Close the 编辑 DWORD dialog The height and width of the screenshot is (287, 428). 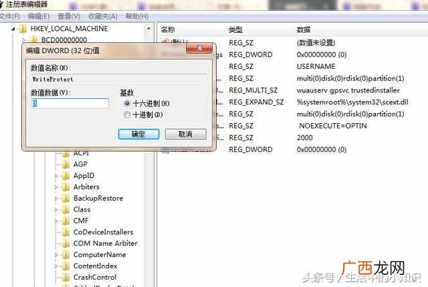pyautogui.click(x=199, y=48)
